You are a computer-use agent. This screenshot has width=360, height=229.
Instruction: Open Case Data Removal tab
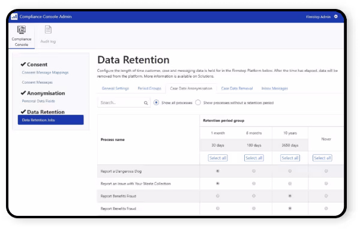(237, 88)
